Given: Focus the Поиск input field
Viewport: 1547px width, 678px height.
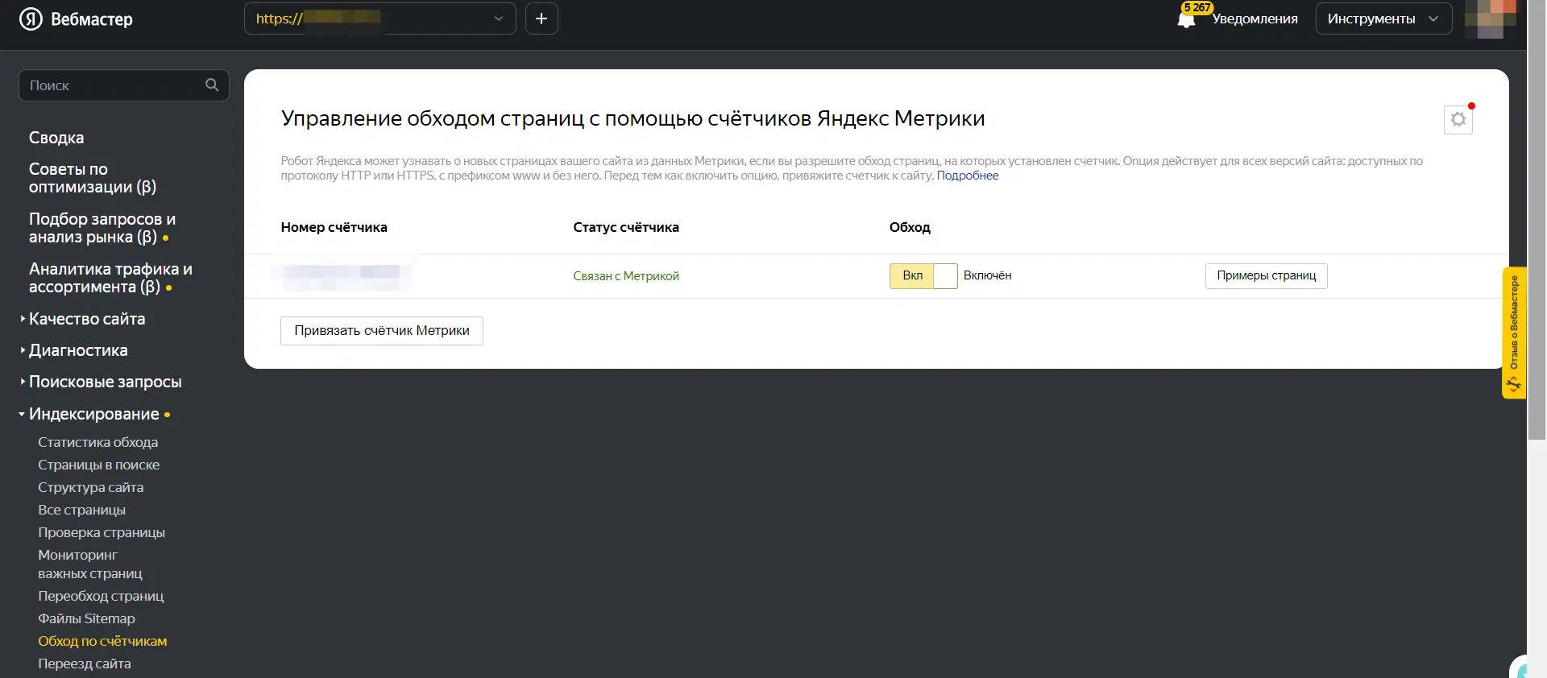Looking at the screenshot, I should pyautogui.click(x=124, y=85).
